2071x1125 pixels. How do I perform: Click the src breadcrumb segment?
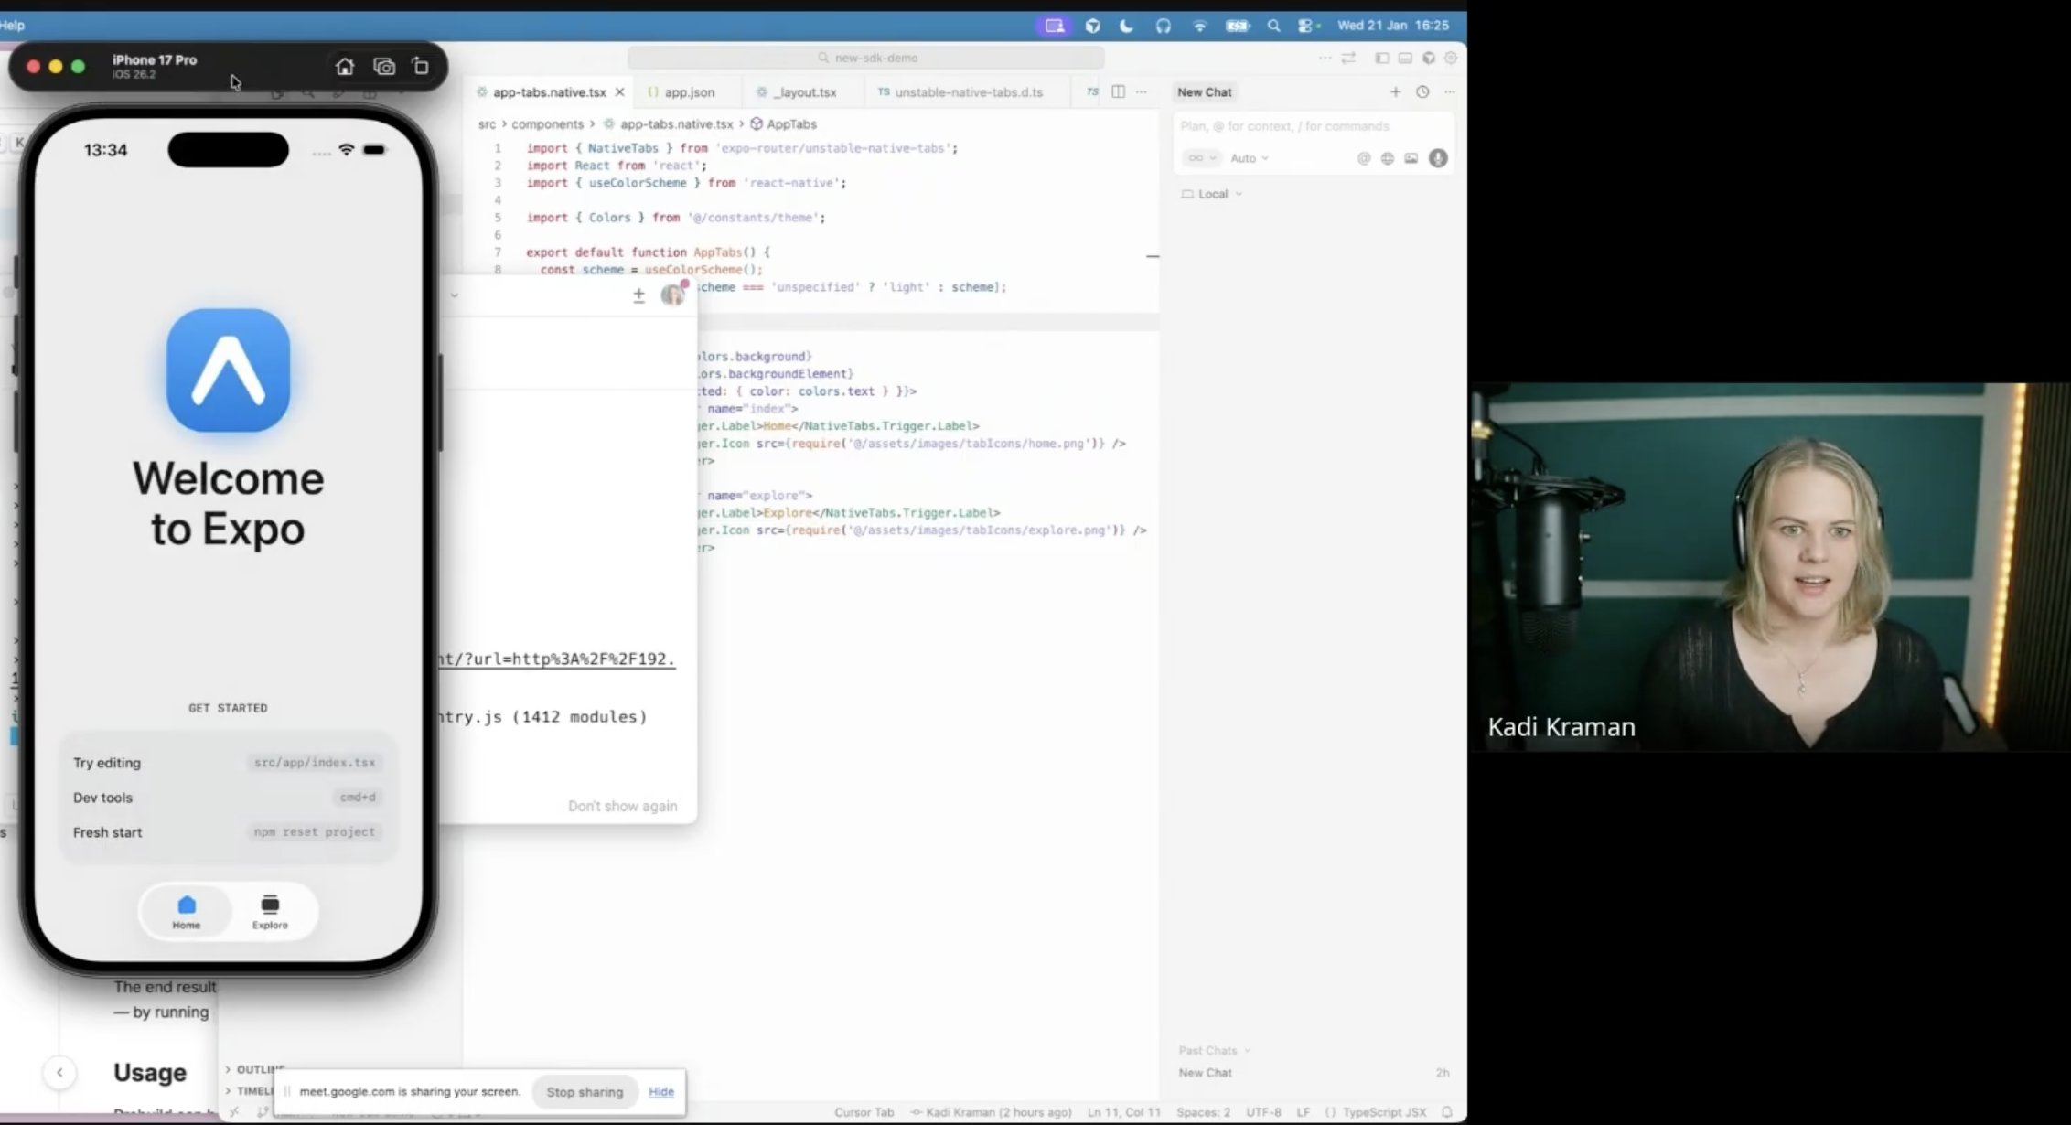(487, 124)
